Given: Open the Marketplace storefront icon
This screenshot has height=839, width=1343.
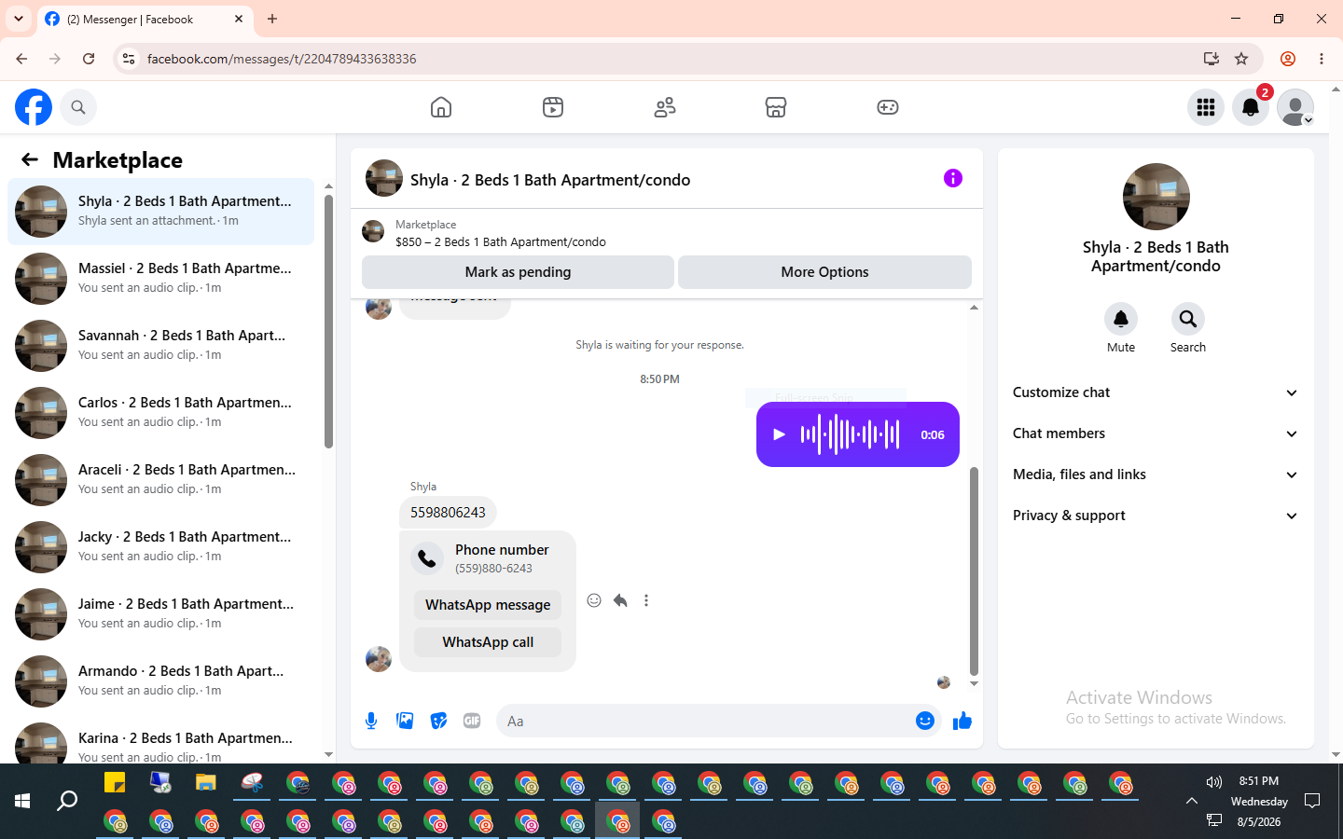Looking at the screenshot, I should pyautogui.click(x=776, y=107).
